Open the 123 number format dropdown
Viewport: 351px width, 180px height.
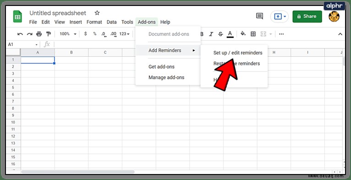pos(125,34)
